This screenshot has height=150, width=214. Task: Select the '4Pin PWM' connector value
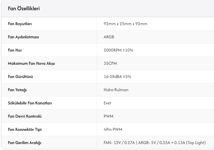tap(112, 130)
